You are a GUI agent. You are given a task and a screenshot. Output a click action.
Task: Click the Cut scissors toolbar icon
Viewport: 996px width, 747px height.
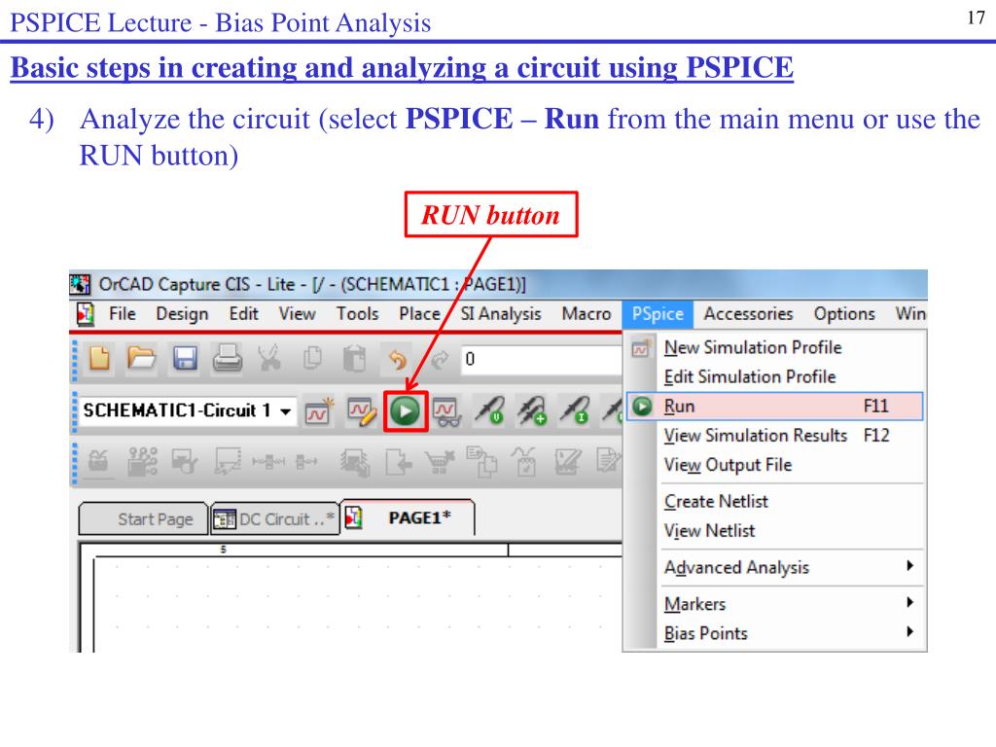pyautogui.click(x=269, y=359)
